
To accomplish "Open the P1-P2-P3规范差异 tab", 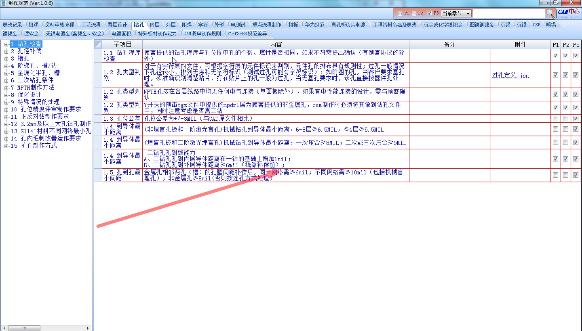I will click(247, 34).
